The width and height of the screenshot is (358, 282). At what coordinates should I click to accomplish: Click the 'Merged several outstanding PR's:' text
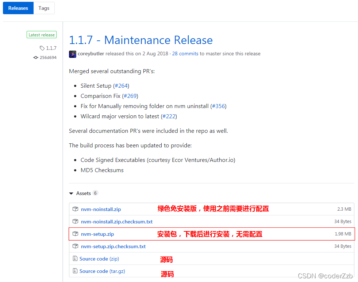click(x=112, y=71)
